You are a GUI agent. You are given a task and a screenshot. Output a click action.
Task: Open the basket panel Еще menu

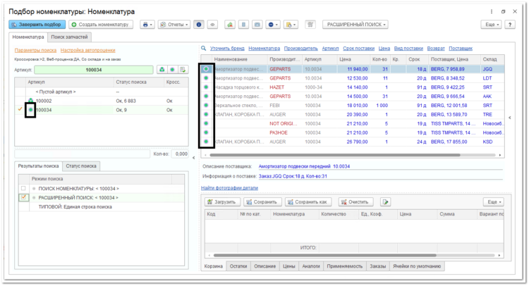point(494,201)
